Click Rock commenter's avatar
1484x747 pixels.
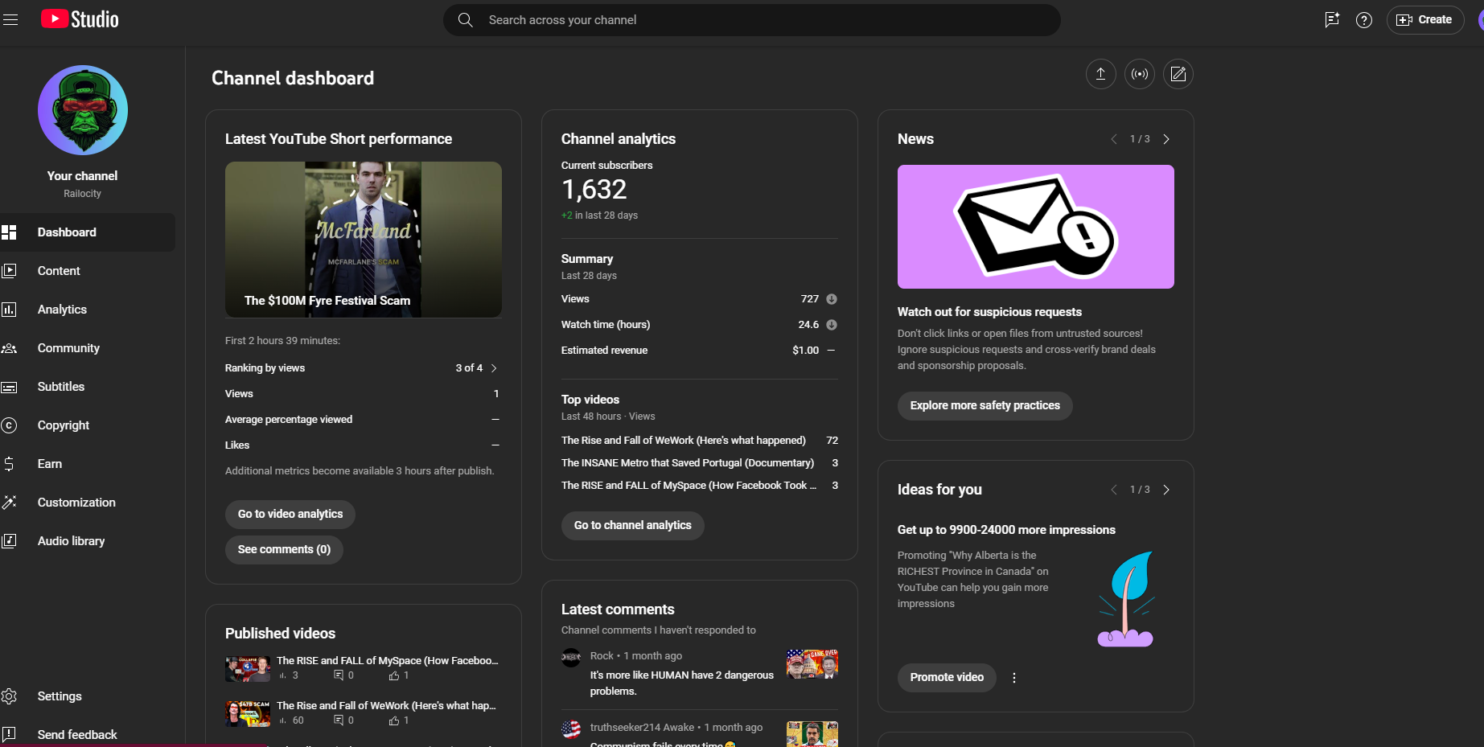571,657
